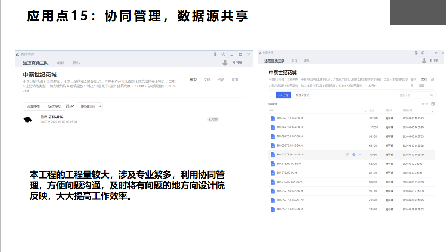This screenshot has width=446, height=252.
Task: Click blue download icon on BIM-02-ZTSJHC-M-SG.rvt row
Action: (354, 154)
